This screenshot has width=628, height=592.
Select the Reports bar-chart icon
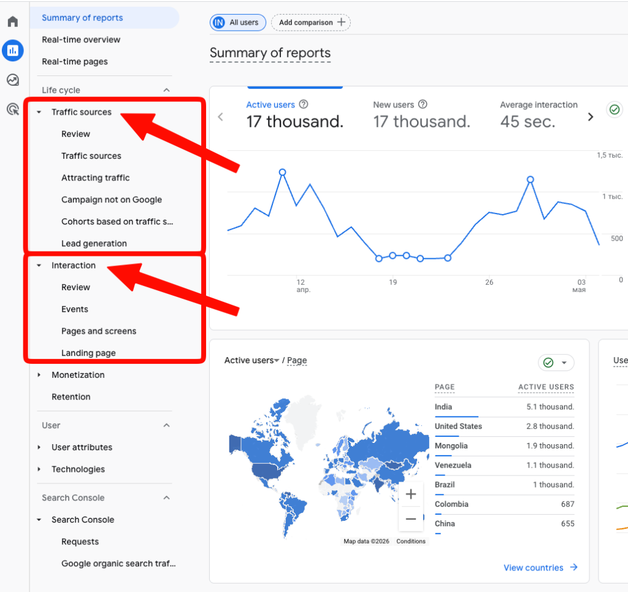click(13, 50)
